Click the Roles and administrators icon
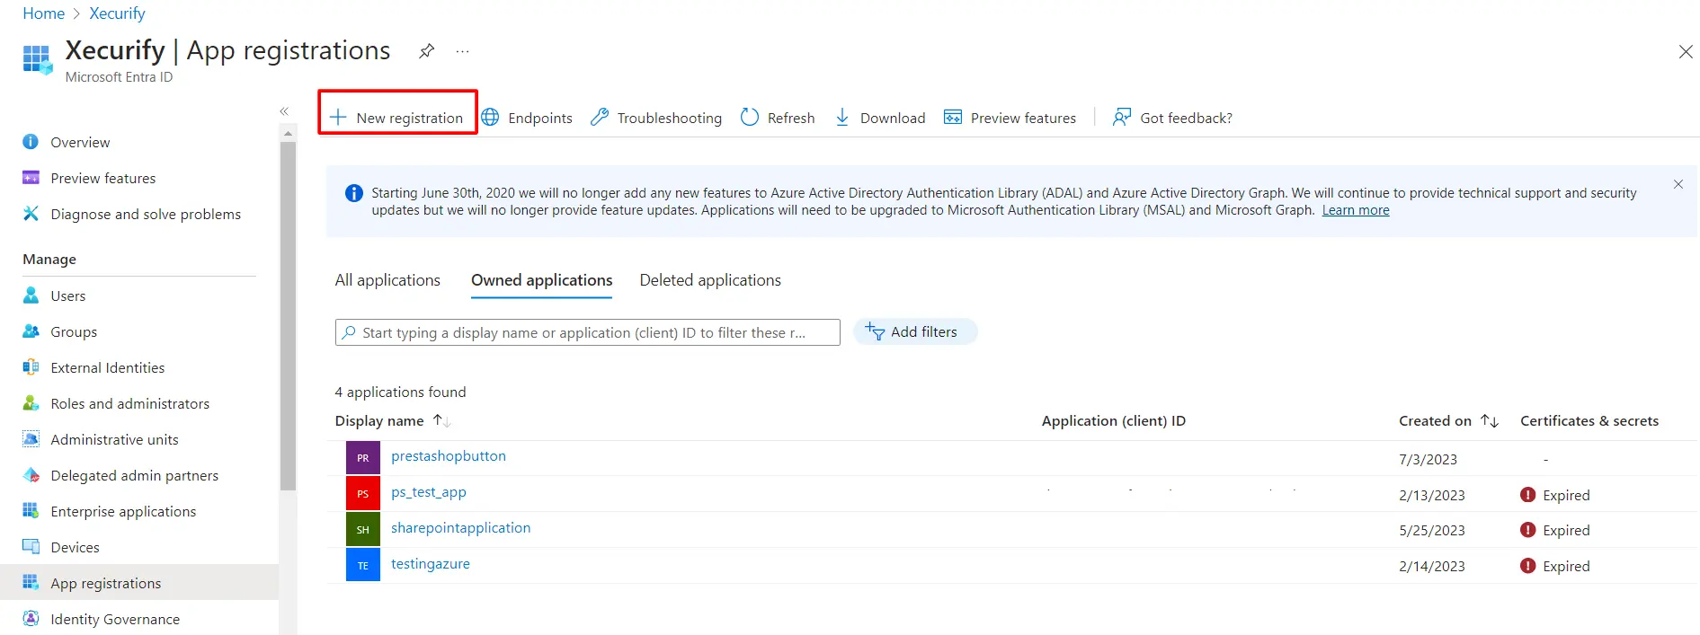 point(31,403)
